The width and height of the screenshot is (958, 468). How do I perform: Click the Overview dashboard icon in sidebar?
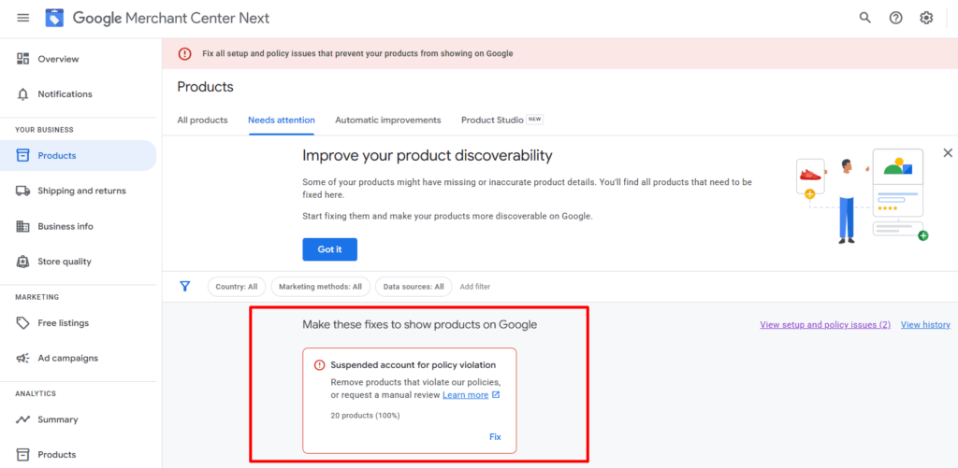23,59
